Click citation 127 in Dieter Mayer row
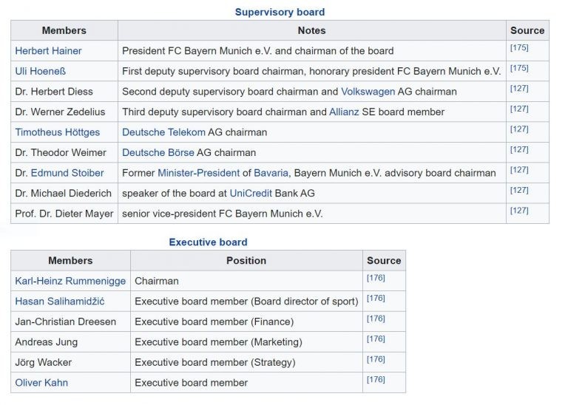Screen dimensions: 568x405 518,211
